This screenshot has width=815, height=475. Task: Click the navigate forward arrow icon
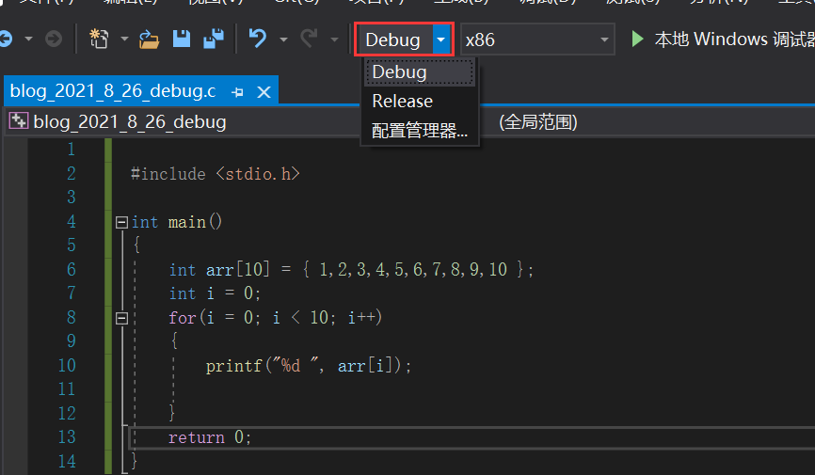53,39
